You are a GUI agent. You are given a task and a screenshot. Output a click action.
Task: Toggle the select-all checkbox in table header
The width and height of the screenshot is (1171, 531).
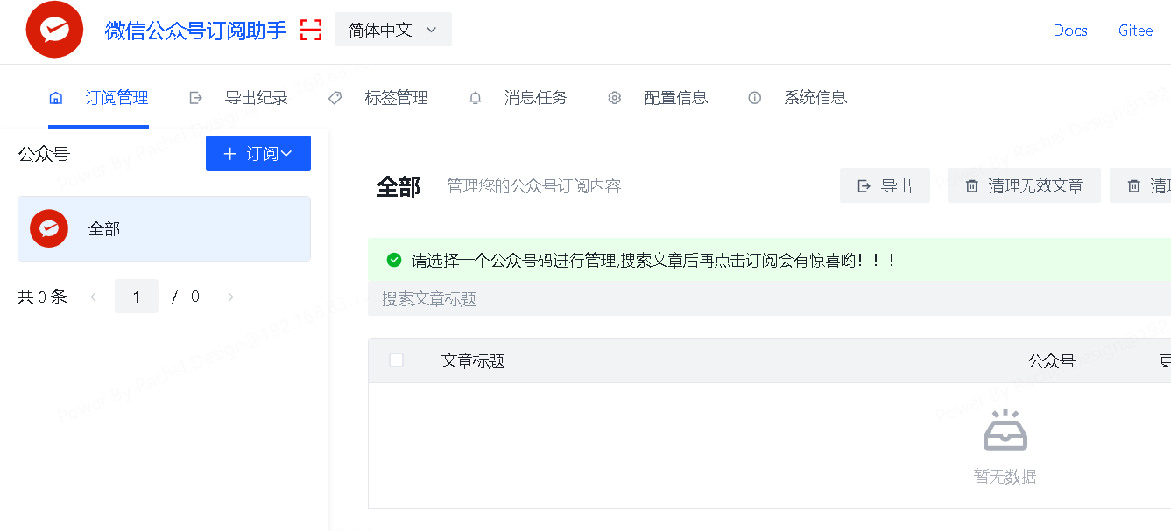pyautogui.click(x=396, y=360)
